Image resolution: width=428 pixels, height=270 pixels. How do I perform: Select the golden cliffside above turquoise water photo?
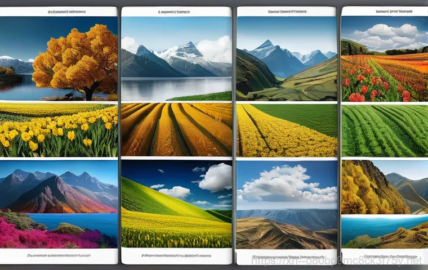[384, 204]
